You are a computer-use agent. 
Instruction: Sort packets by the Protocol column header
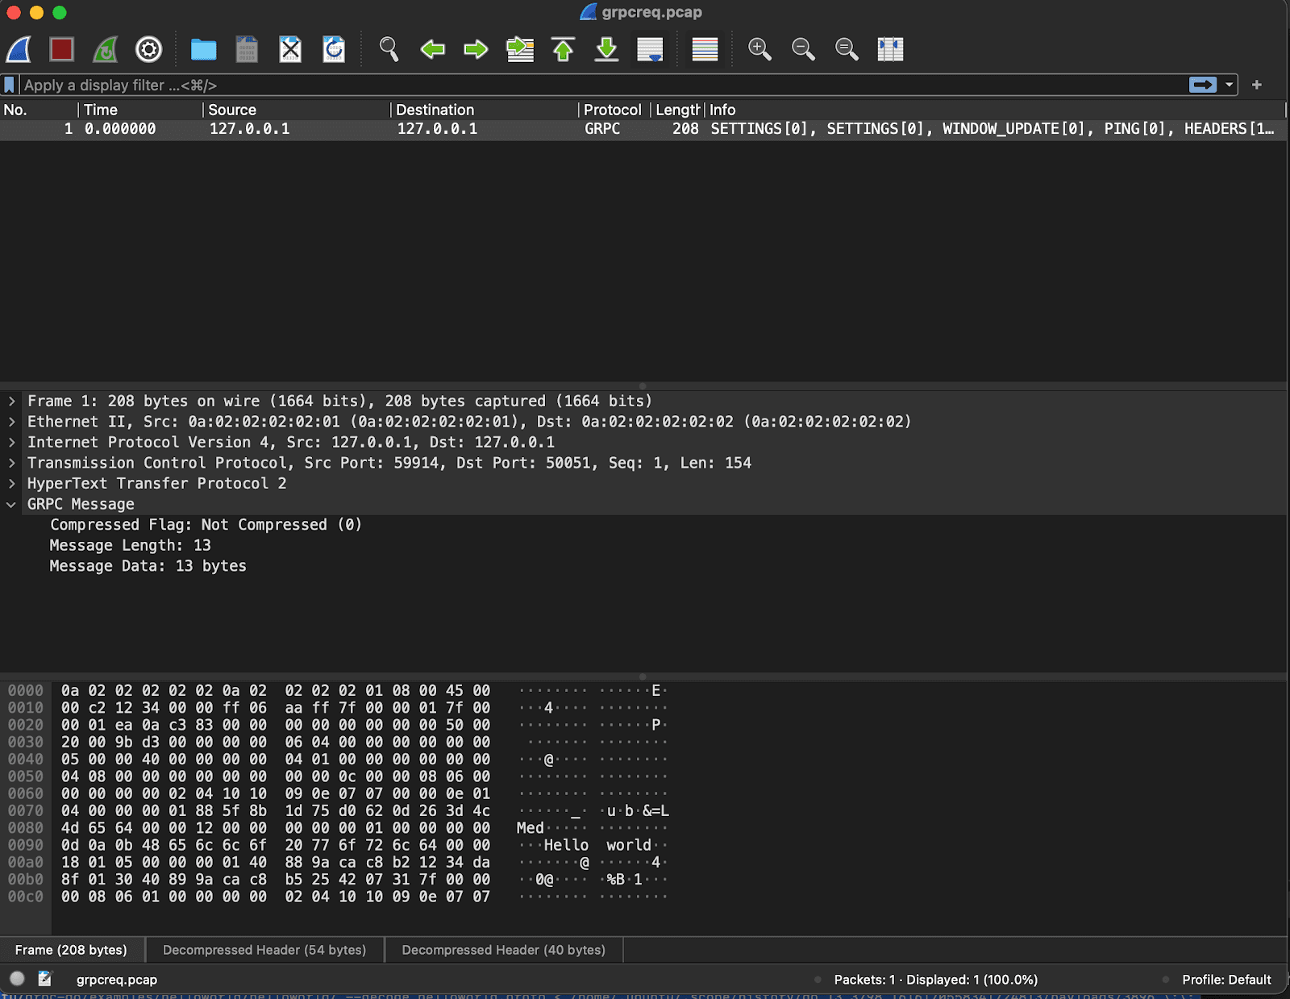[612, 110]
